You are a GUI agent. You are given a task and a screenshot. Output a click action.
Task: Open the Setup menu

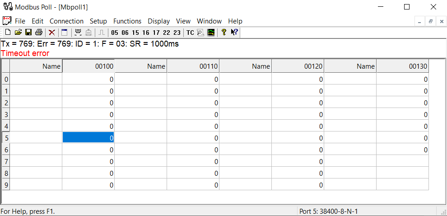pyautogui.click(x=98, y=21)
